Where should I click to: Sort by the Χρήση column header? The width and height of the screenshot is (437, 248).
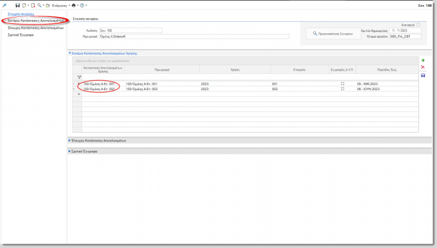pos(235,70)
